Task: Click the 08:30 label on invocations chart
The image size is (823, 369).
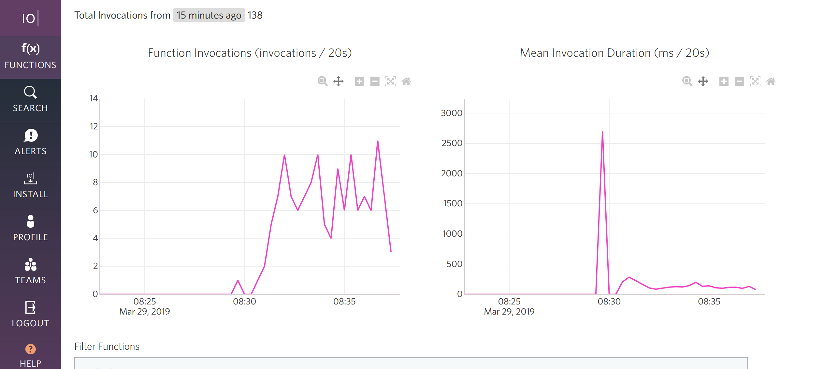Action: tap(244, 302)
